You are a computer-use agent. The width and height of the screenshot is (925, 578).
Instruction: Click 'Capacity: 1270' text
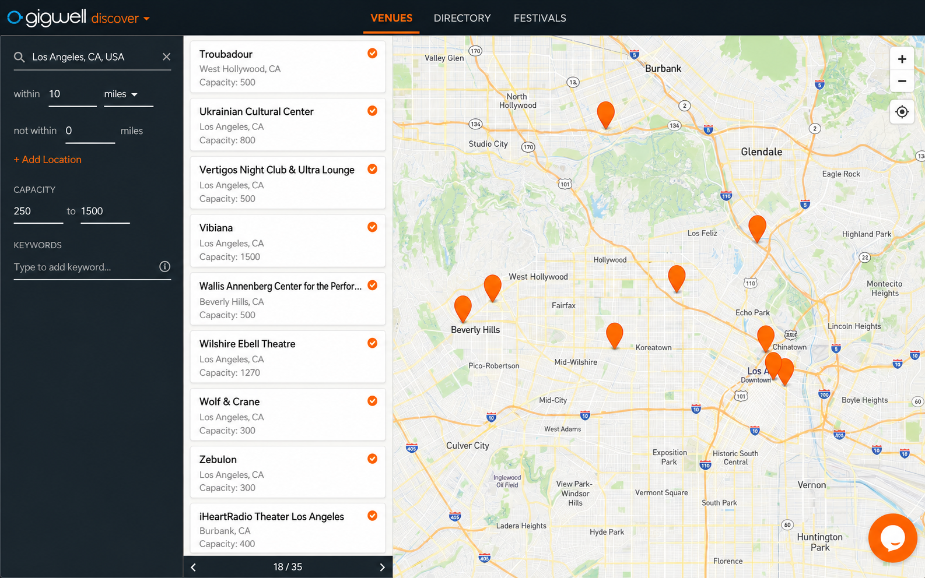click(x=230, y=373)
